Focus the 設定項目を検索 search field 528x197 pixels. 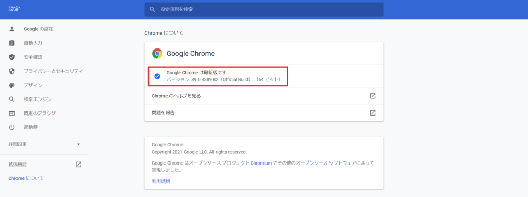(264, 9)
